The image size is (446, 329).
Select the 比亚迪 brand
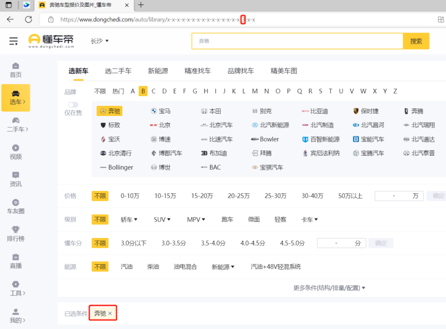pos(315,111)
